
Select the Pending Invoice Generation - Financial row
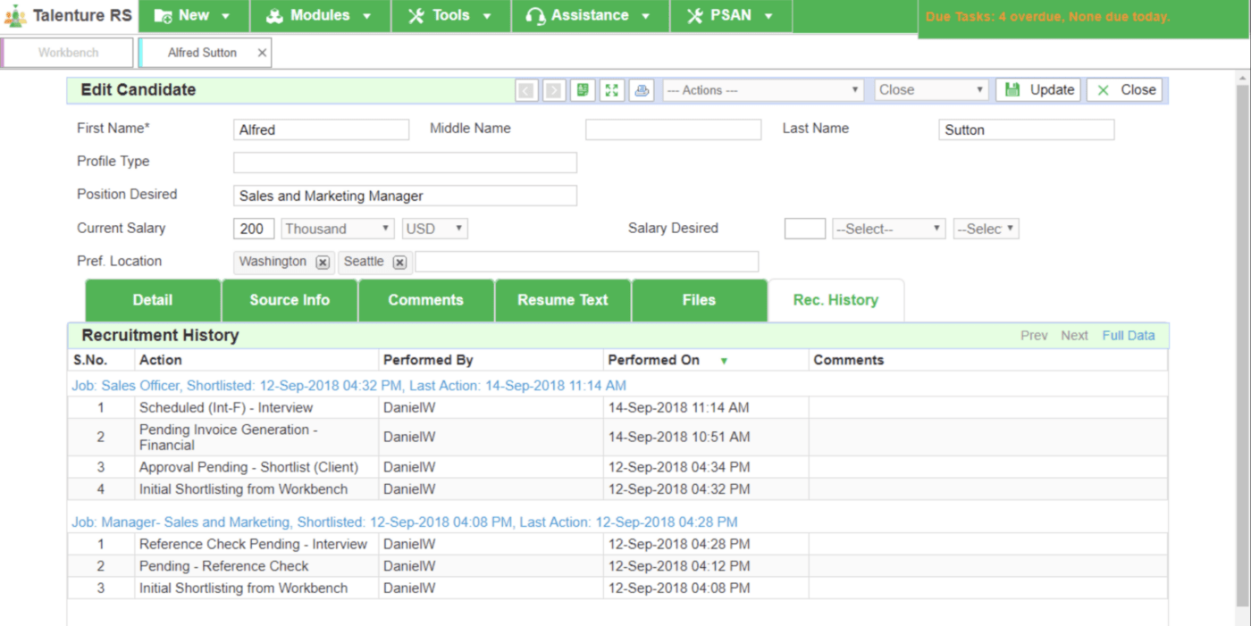[x=617, y=438]
